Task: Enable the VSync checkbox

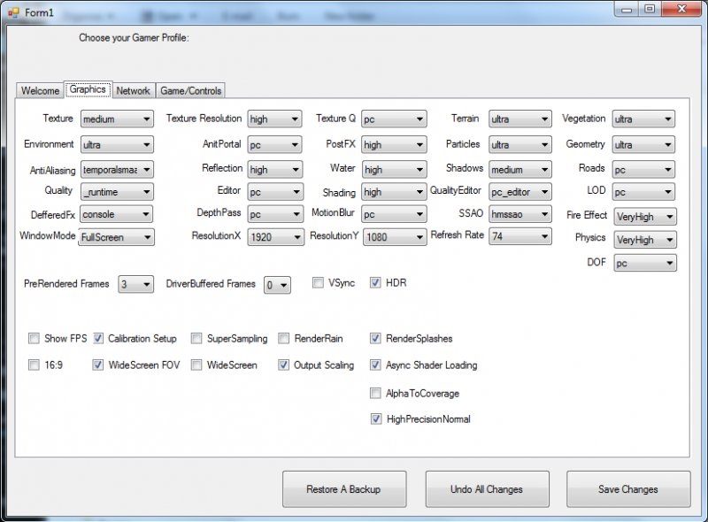Action: [318, 283]
